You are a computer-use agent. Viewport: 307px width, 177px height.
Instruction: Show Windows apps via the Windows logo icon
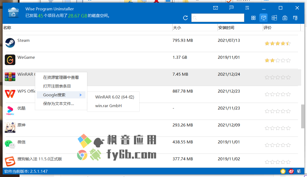[x=274, y=18]
